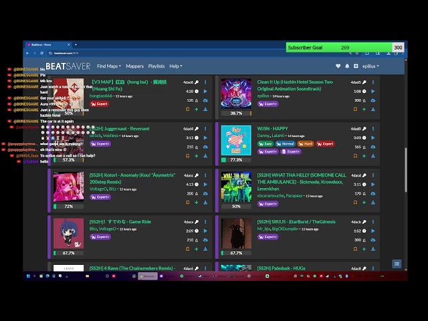Click Expert badge on Hong Bai map
The image size is (428, 321).
pos(100,104)
